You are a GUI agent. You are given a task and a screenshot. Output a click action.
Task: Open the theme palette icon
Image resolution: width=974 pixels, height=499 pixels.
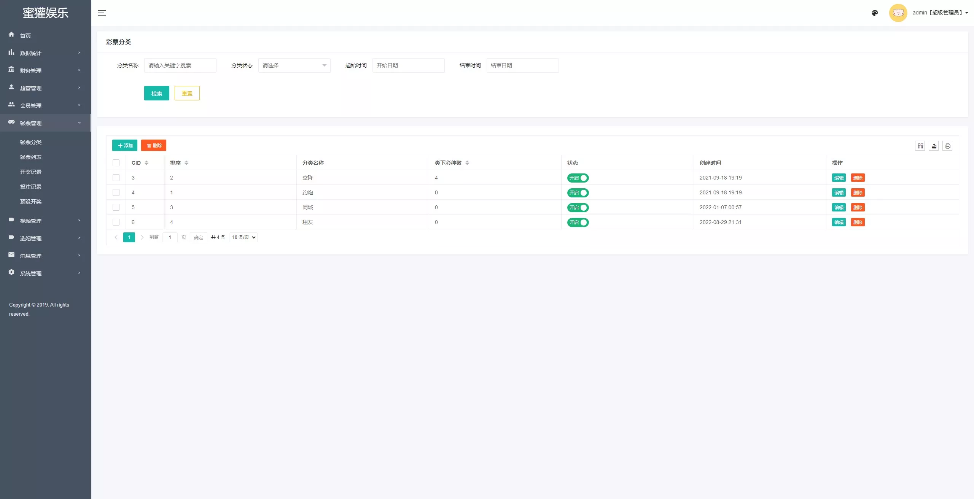[x=875, y=13]
